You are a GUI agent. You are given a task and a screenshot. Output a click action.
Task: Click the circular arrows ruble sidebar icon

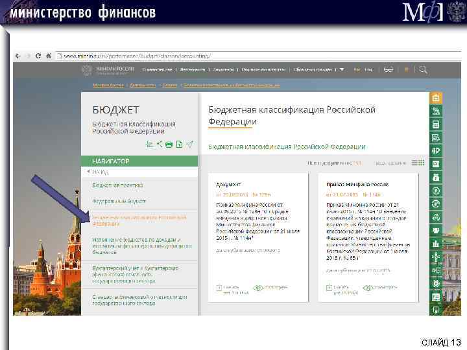[x=436, y=204]
